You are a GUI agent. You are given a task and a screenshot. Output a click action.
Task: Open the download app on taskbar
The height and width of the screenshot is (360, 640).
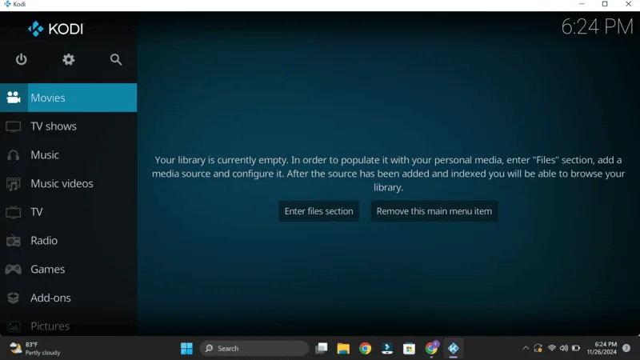click(387, 348)
